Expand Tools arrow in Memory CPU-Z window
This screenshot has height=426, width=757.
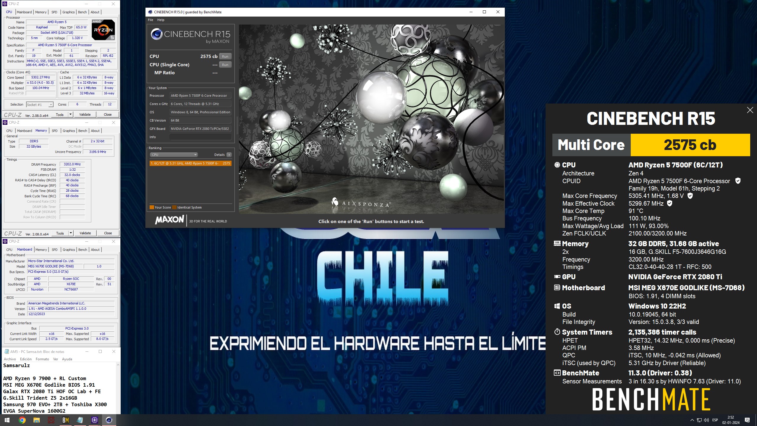coord(71,233)
